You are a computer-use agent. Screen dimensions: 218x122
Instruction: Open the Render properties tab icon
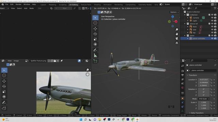pos(183,71)
